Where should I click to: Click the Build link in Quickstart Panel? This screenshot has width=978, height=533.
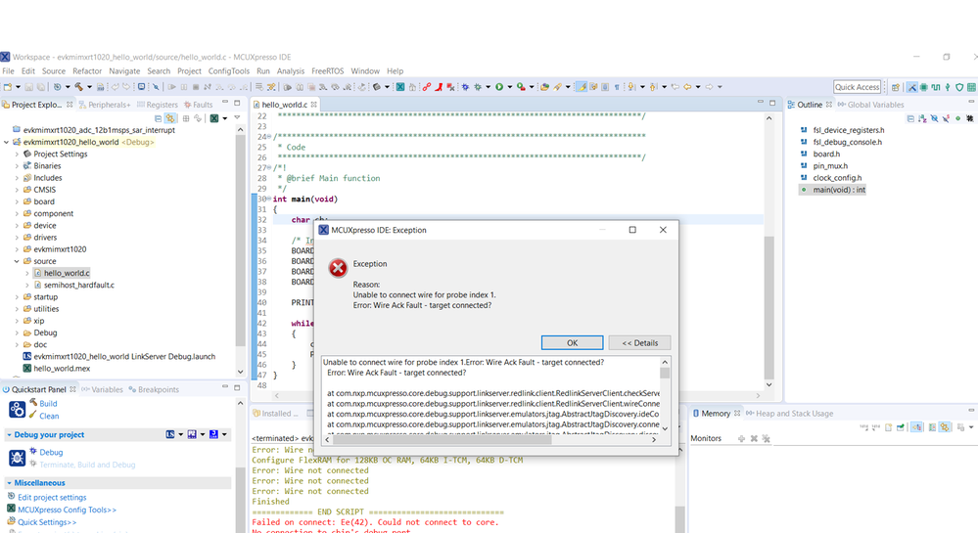click(48, 403)
